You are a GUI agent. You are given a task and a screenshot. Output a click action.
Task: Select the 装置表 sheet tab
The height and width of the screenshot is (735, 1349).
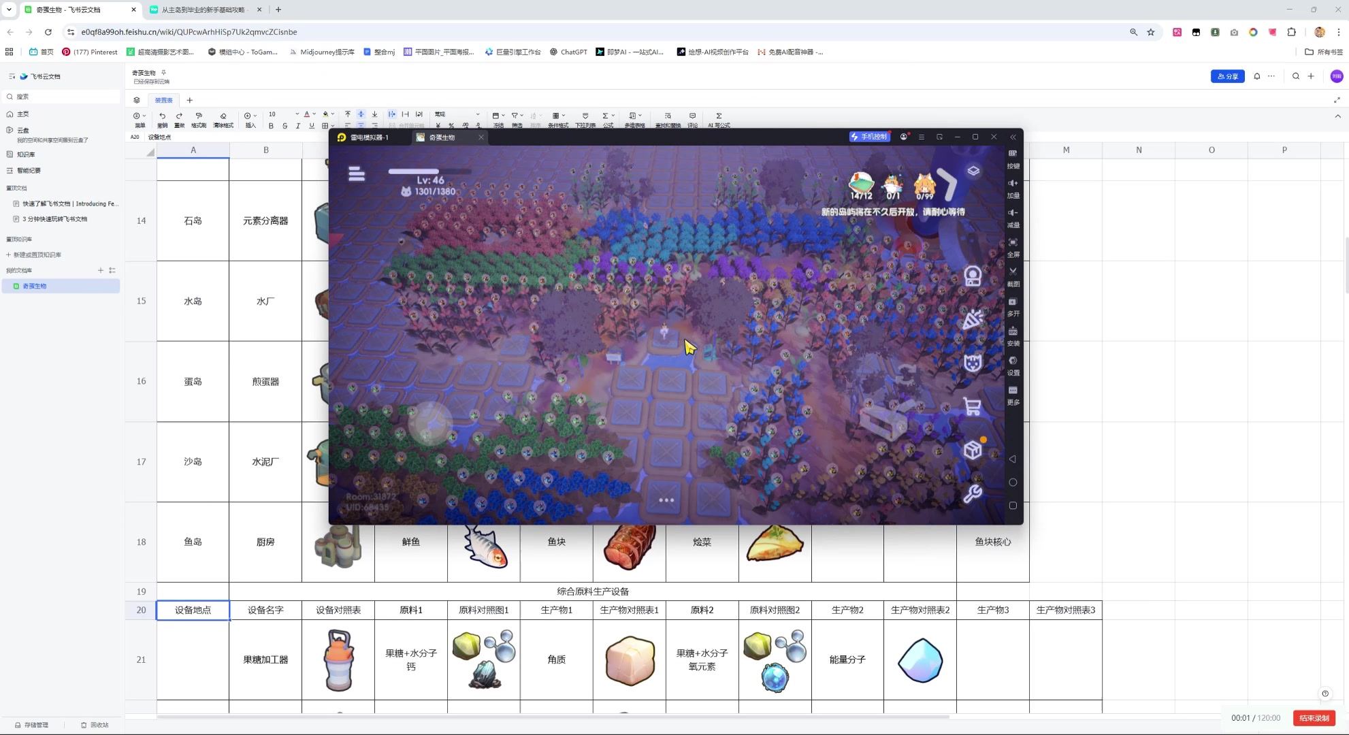click(164, 100)
